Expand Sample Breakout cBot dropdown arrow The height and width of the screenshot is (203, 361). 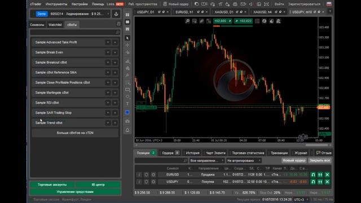[108, 63]
